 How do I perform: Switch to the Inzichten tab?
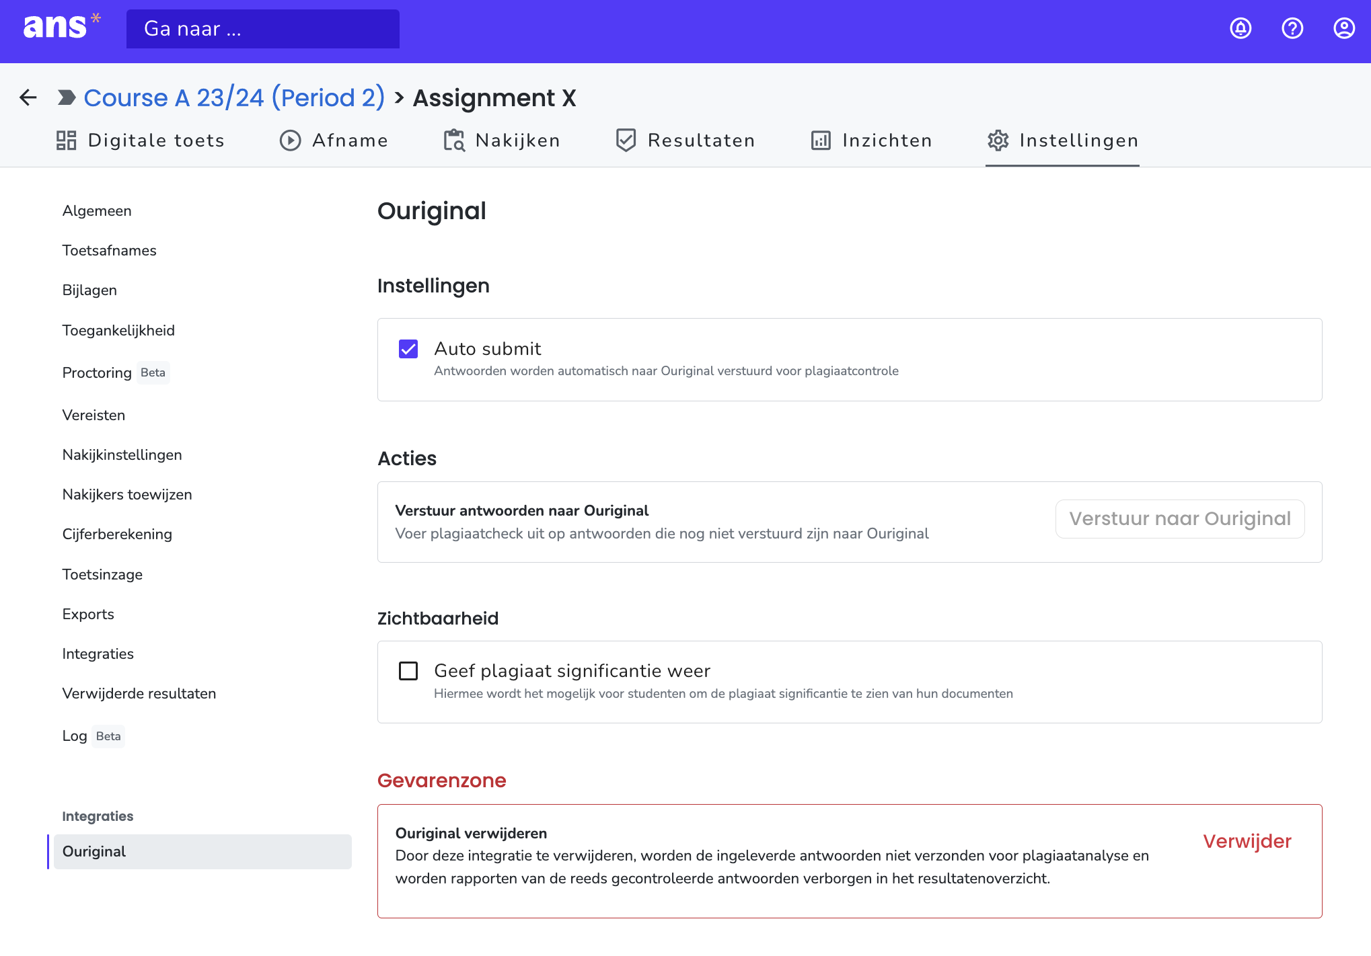click(872, 141)
